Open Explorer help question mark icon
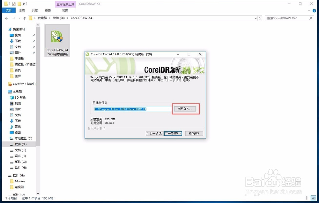Viewport: 319px width, 203px height. tap(314, 10)
